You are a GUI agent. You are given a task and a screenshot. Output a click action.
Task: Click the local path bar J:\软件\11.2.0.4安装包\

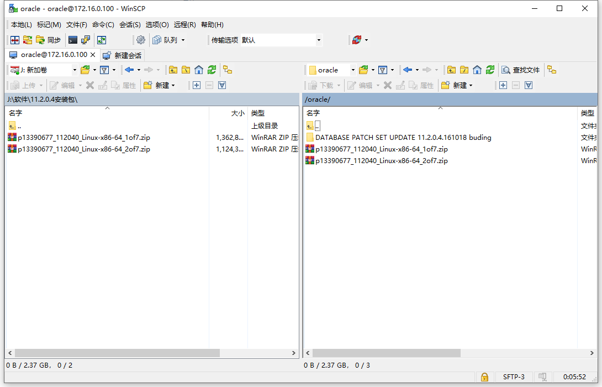(x=152, y=100)
